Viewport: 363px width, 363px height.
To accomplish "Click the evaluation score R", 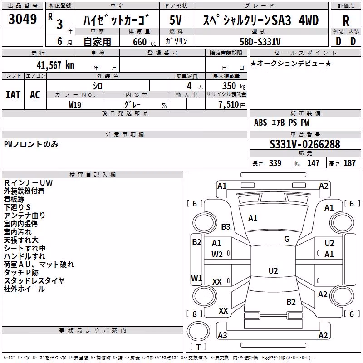I will tap(346, 21).
